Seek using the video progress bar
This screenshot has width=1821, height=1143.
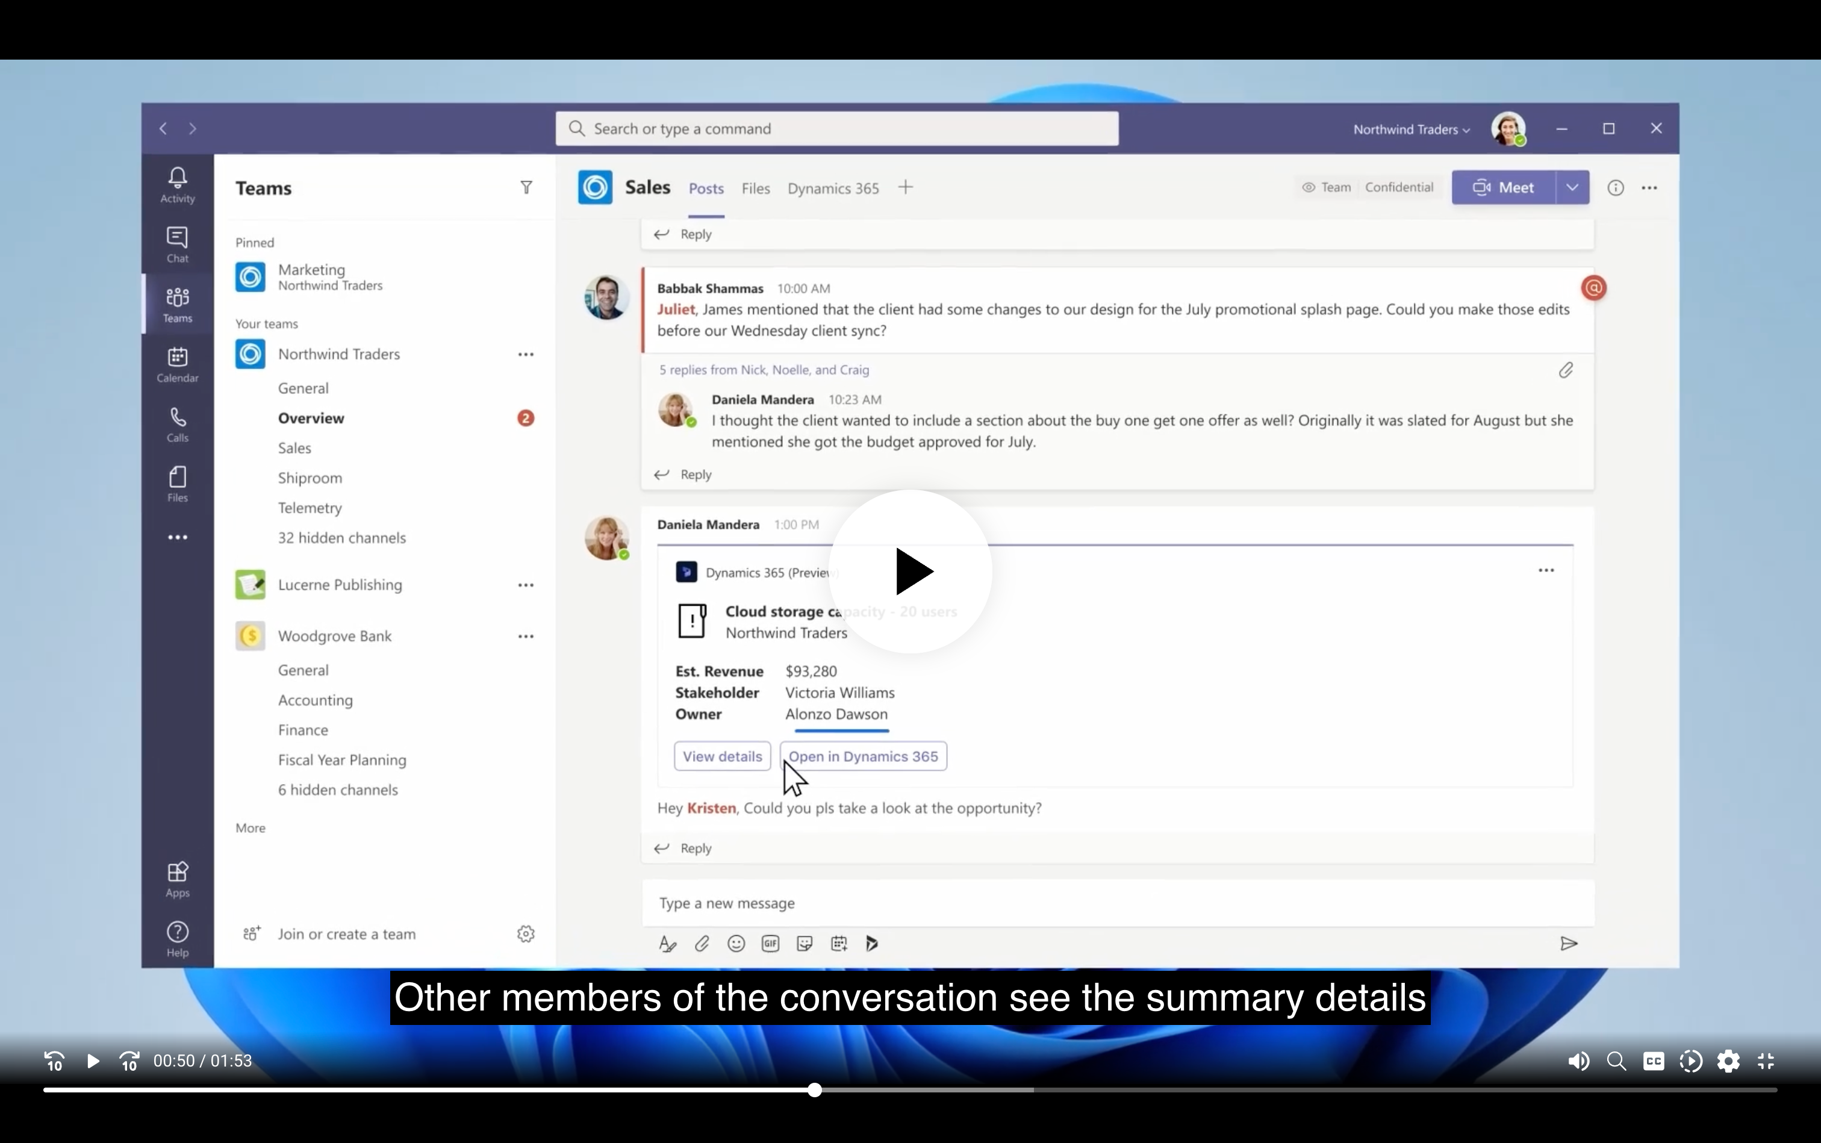[x=910, y=1090]
